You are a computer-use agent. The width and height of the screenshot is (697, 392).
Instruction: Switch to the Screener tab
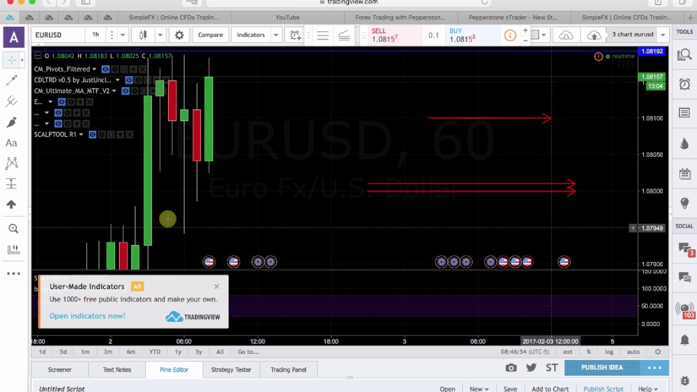pyautogui.click(x=59, y=370)
